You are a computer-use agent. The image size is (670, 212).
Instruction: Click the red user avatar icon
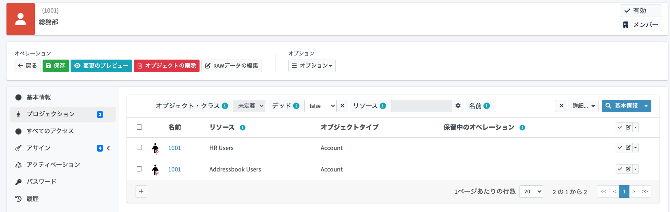21,19
